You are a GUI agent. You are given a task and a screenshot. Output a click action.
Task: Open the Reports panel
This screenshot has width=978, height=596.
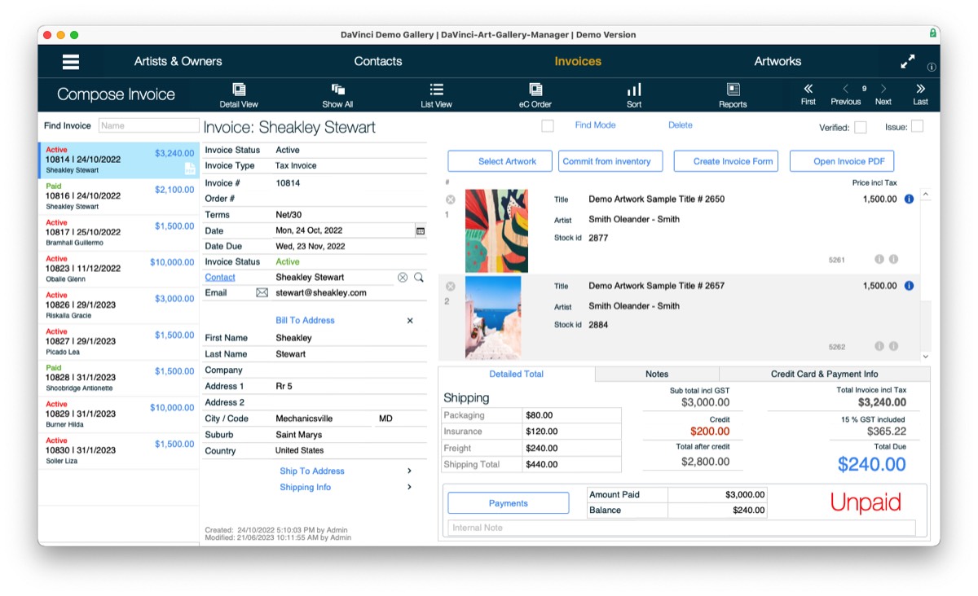(733, 94)
